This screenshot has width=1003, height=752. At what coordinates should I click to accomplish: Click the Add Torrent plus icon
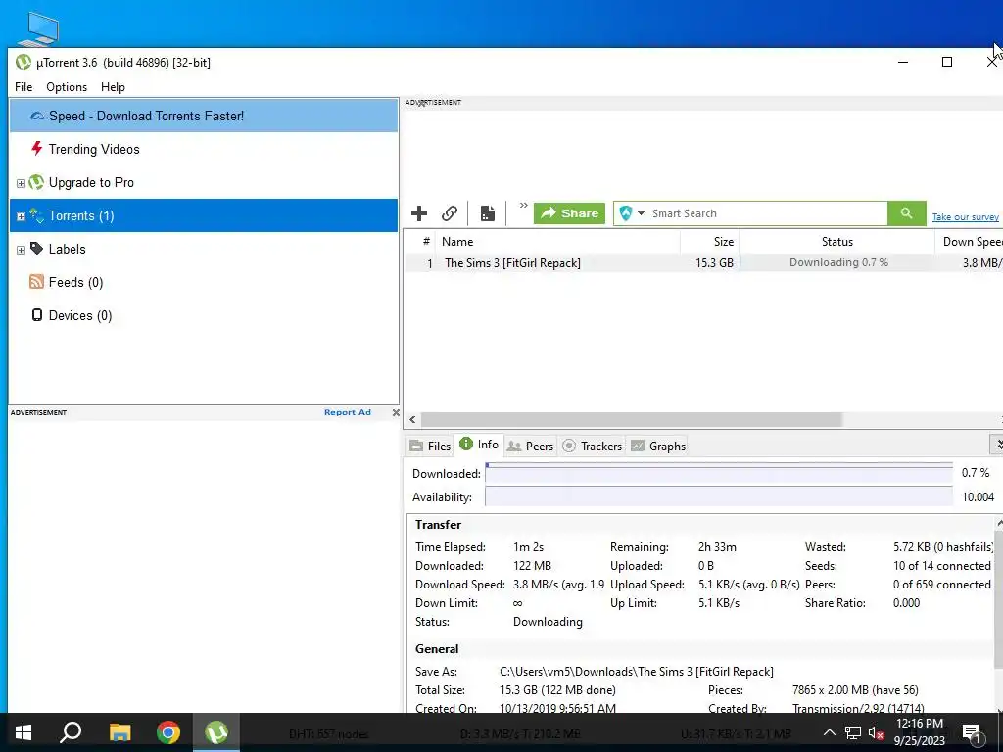click(419, 213)
